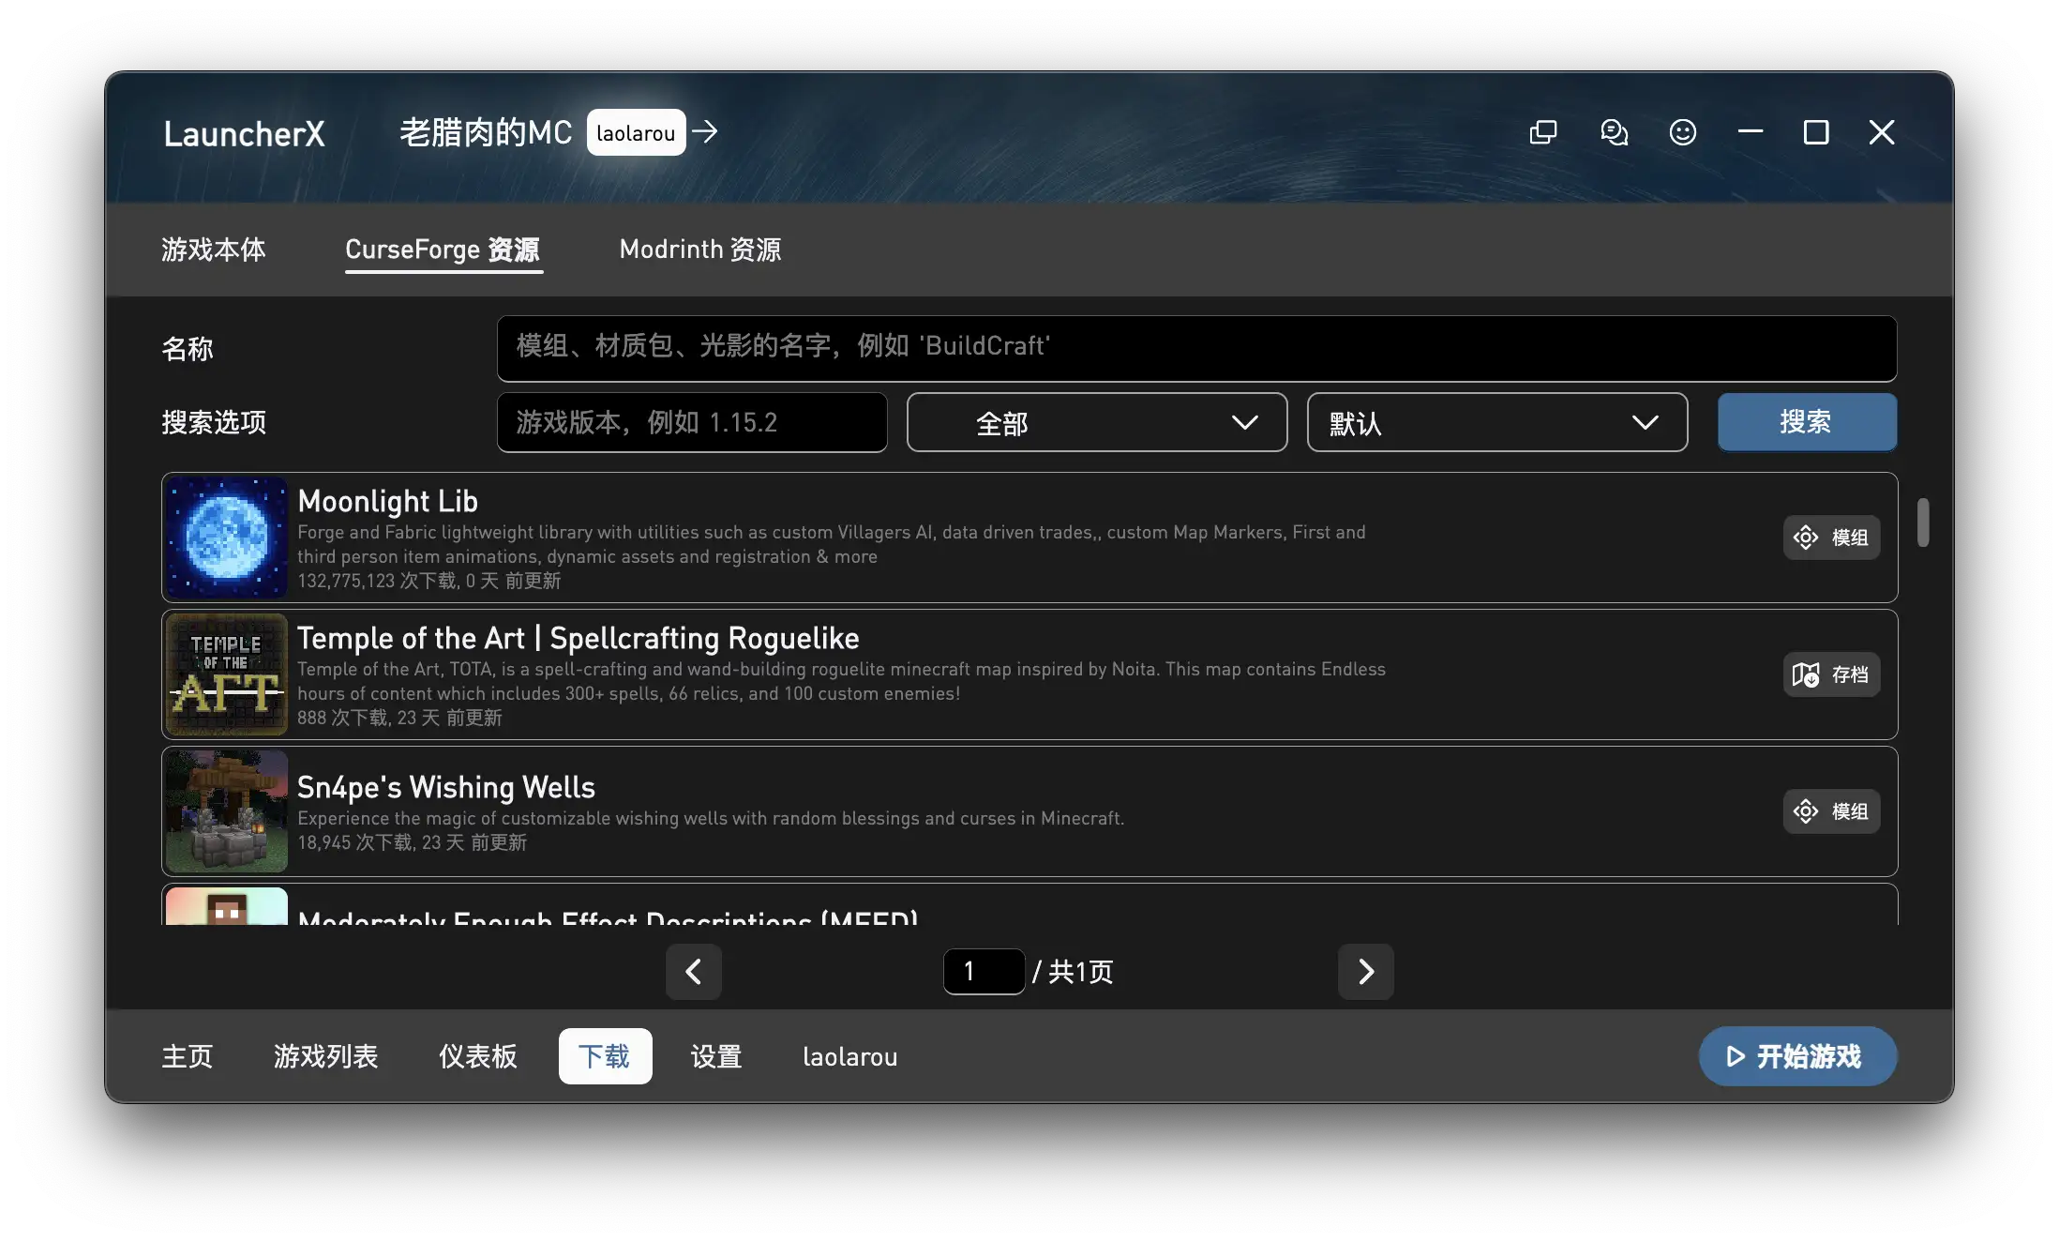Image resolution: width=2059 pixels, height=1242 pixels.
Task: Click the laolarou account badge in header
Action: tap(636, 132)
